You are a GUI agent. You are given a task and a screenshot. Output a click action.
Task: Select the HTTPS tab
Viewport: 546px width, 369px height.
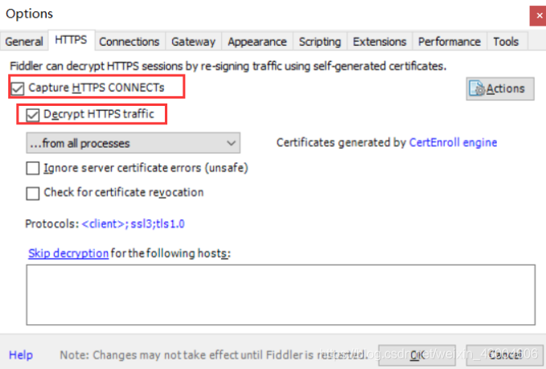point(71,40)
